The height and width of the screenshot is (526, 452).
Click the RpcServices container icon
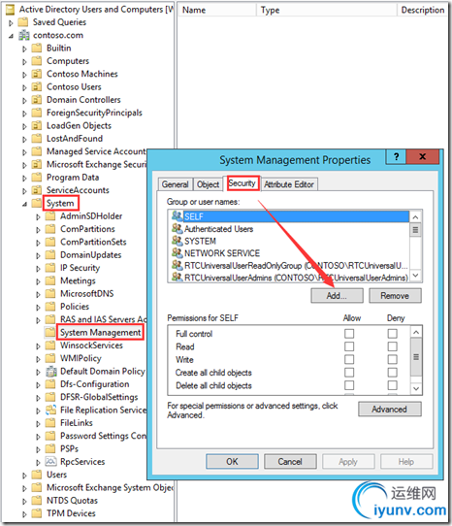[51, 462]
